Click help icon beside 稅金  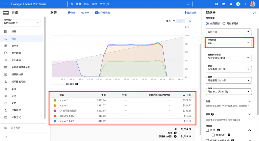[x=175, y=133]
